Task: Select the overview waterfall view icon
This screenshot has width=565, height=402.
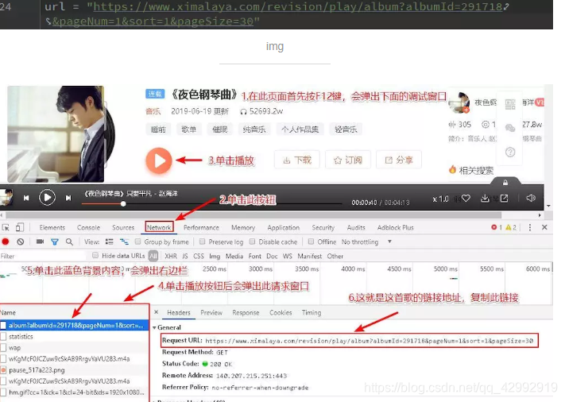Action: [124, 242]
